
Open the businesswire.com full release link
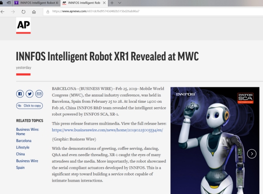click(107, 130)
